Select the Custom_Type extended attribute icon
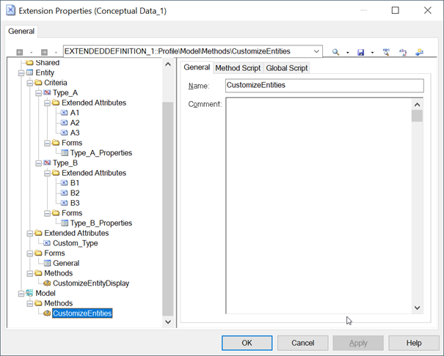Viewport: 444px width, 356px height. pos(47,243)
